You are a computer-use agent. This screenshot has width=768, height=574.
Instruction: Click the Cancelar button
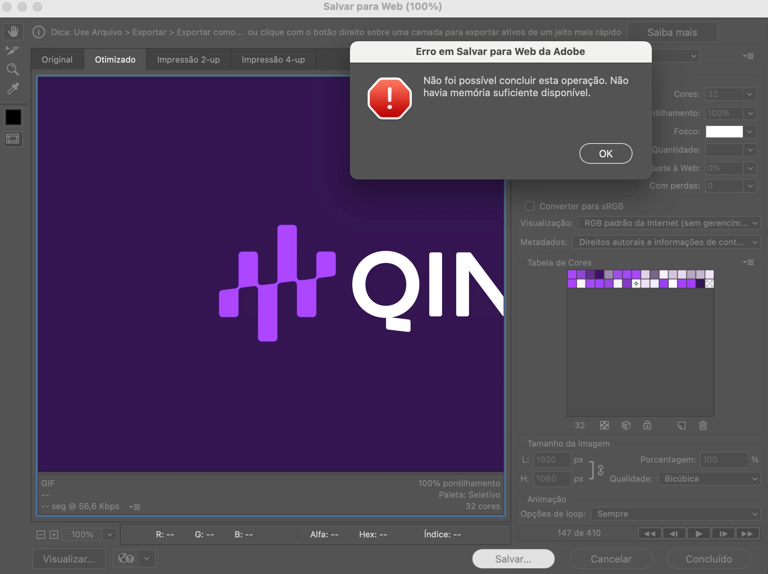click(611, 559)
